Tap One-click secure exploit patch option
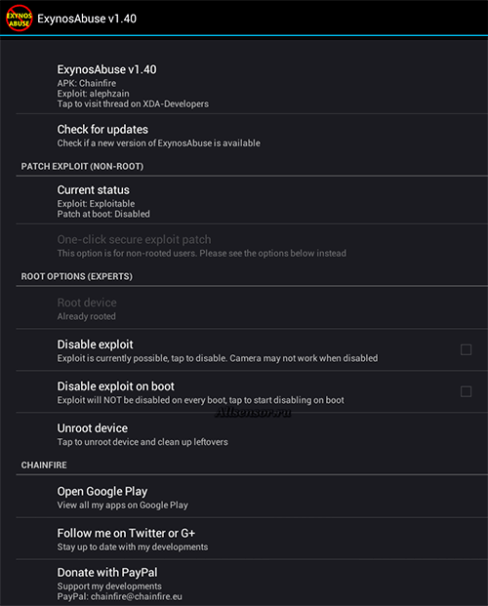This screenshot has height=606, width=488. [252, 245]
